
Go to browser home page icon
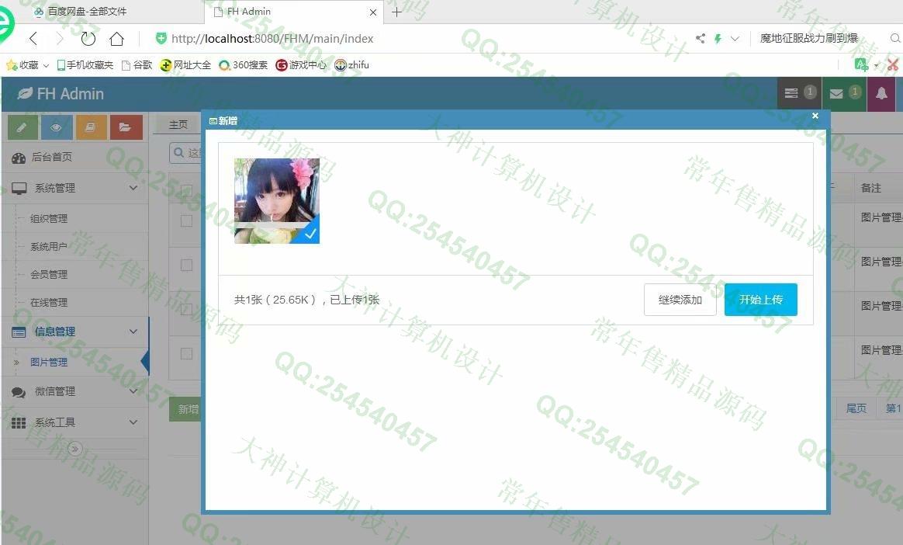[x=117, y=39]
